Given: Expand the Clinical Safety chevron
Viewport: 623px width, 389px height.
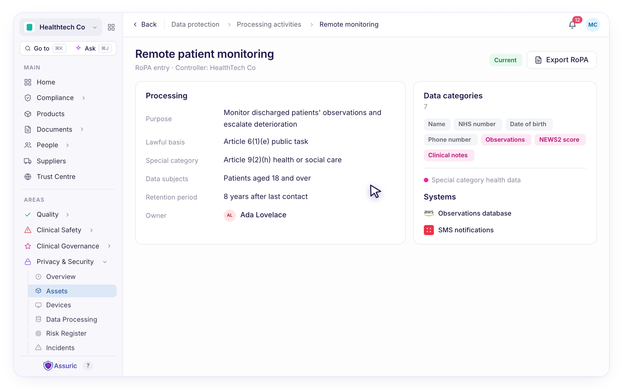Looking at the screenshot, I should coord(92,230).
